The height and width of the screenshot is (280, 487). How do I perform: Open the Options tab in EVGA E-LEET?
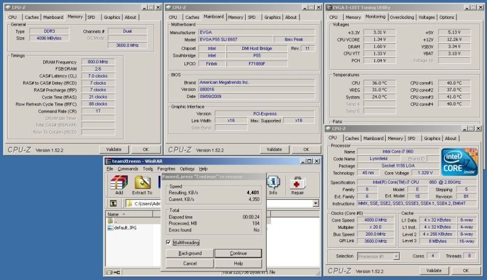[x=447, y=17]
